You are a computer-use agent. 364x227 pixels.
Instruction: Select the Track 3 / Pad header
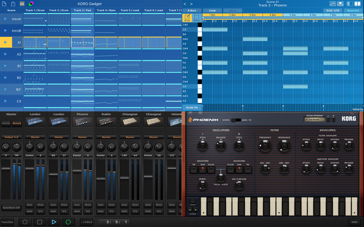point(83,10)
